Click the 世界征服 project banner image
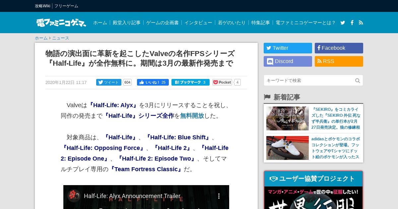 tap(313, 198)
